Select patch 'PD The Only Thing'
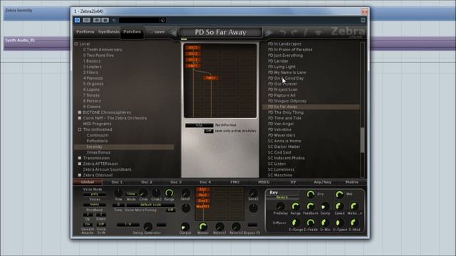Image resolution: width=456 pixels, height=256 pixels. click(286, 112)
